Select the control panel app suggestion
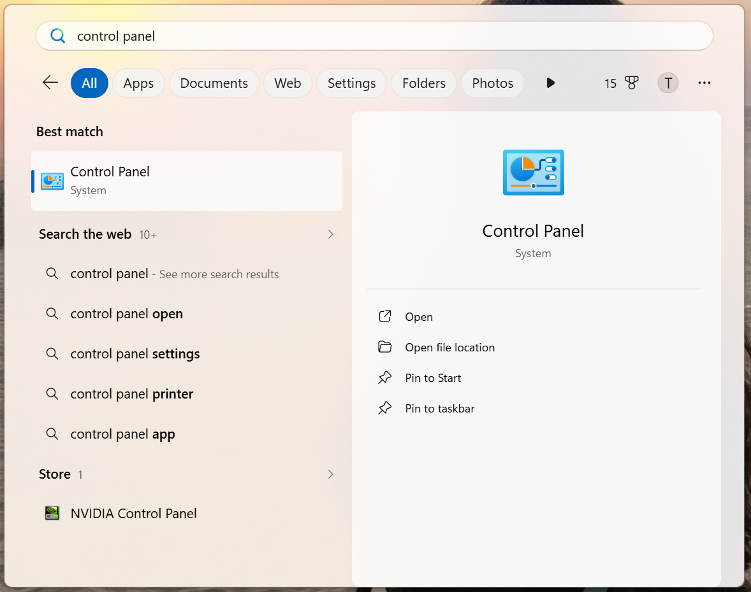The height and width of the screenshot is (592, 751). pos(187,434)
